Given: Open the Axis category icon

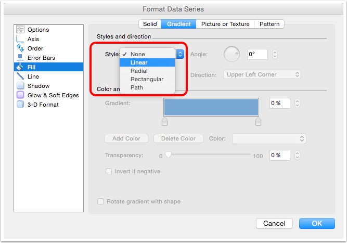Looking at the screenshot, I should 20,39.
